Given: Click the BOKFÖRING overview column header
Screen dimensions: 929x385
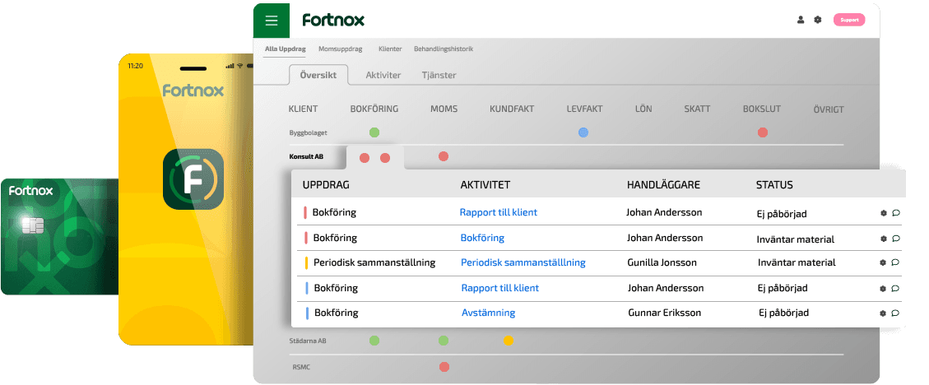Looking at the screenshot, I should click(374, 109).
